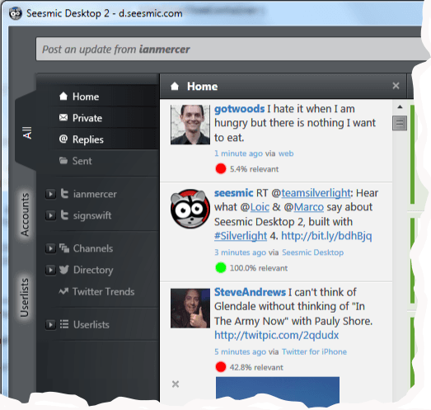The image size is (431, 410).
Task: Open the @Marco mention link
Action: click(309, 207)
